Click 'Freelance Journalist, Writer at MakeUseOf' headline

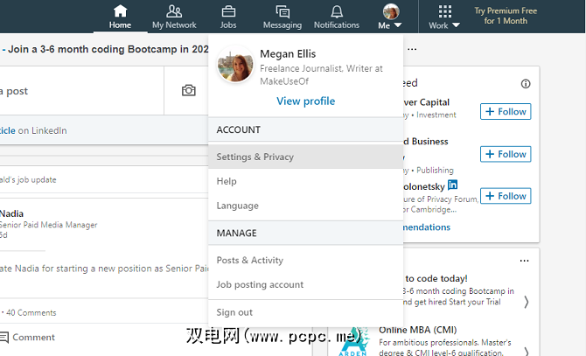[321, 74]
